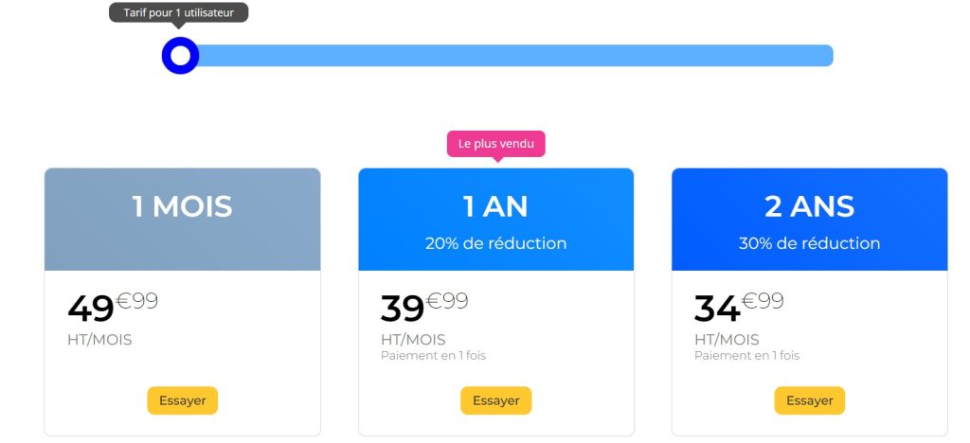Click 'Paiement en 1 fois' in 2 ANS card
970x443 pixels.
coord(746,356)
